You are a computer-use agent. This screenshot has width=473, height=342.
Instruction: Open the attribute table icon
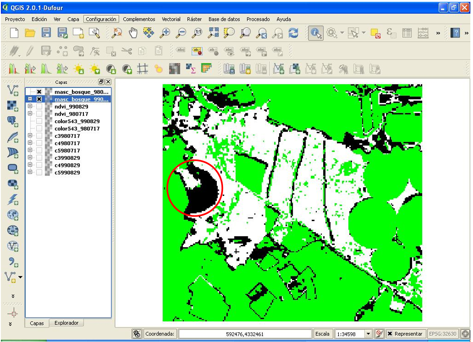407,33
